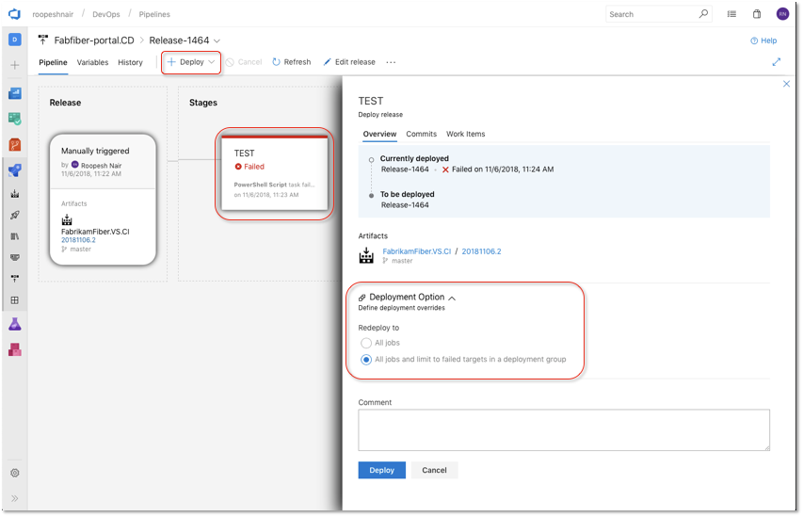Open Repos icon in left sidebar
The image size is (803, 517).
tap(15, 145)
